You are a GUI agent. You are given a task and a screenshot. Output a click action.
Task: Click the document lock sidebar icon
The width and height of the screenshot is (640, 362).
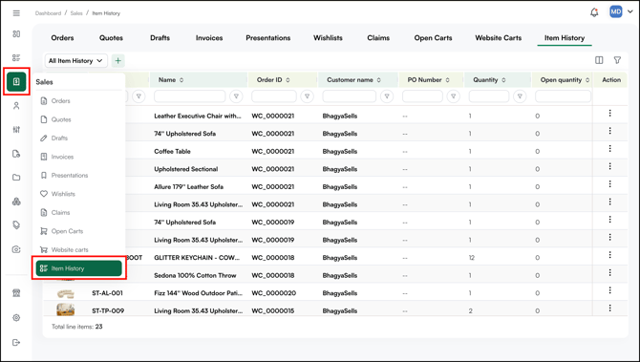coord(16,154)
